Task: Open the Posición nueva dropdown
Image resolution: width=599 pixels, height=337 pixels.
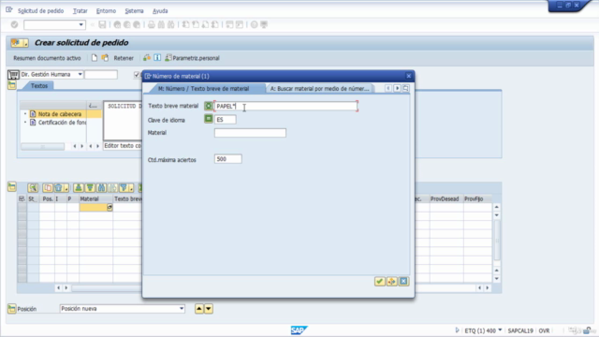Action: pyautogui.click(x=182, y=309)
